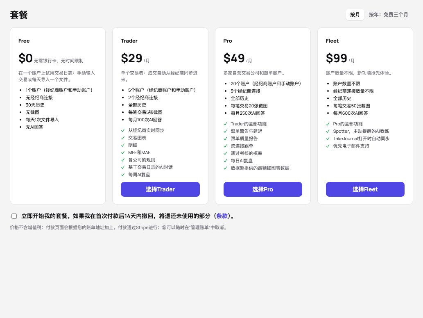Click the 30天历史 list item
The width and height of the screenshot is (423, 318).
click(35, 105)
